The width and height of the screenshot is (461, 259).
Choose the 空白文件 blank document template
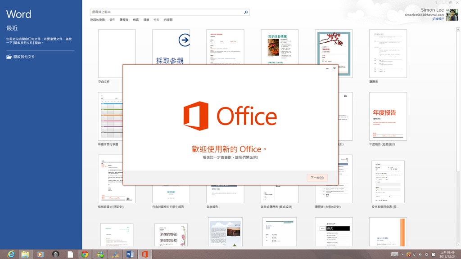coord(117,54)
